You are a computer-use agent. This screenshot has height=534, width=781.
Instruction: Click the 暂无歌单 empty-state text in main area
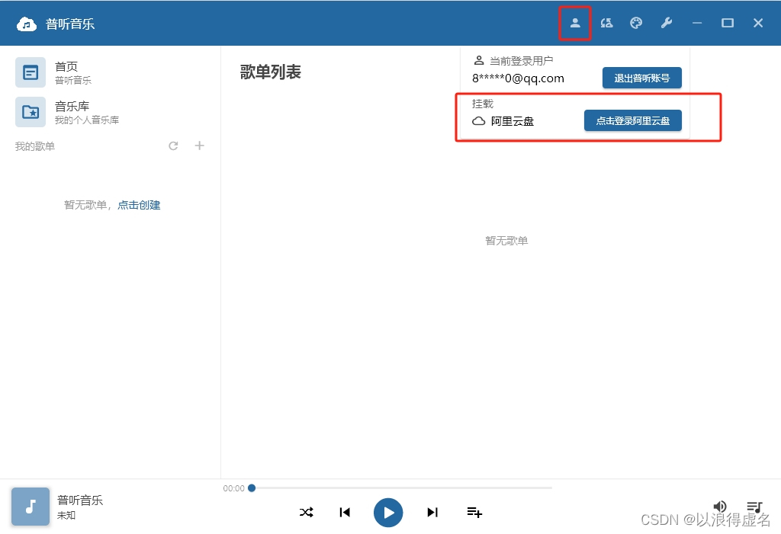tap(506, 241)
